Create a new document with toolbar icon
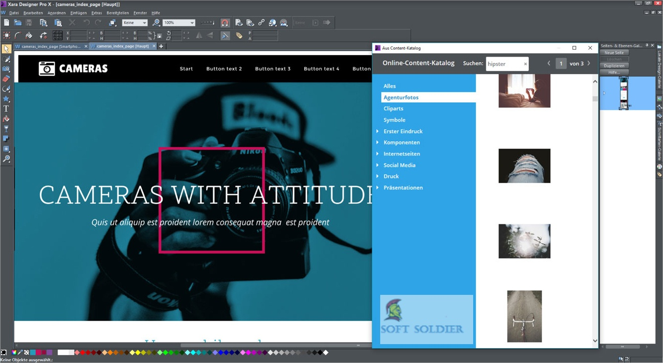Viewport: 663px width, 363px height. [x=6, y=23]
